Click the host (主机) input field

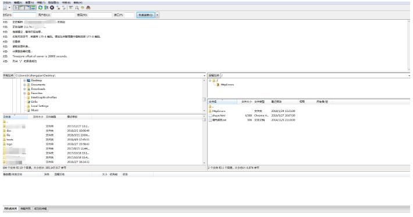click(24, 15)
